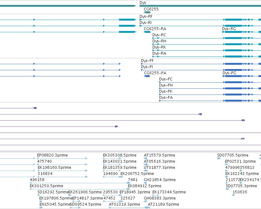The height and width of the screenshot is (209, 261).
Task: Click the 325627 EST label
Action: pyautogui.click(x=128, y=199)
